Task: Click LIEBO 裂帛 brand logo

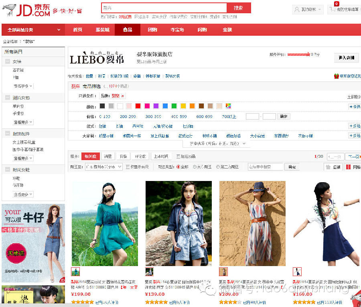Action: (97, 58)
